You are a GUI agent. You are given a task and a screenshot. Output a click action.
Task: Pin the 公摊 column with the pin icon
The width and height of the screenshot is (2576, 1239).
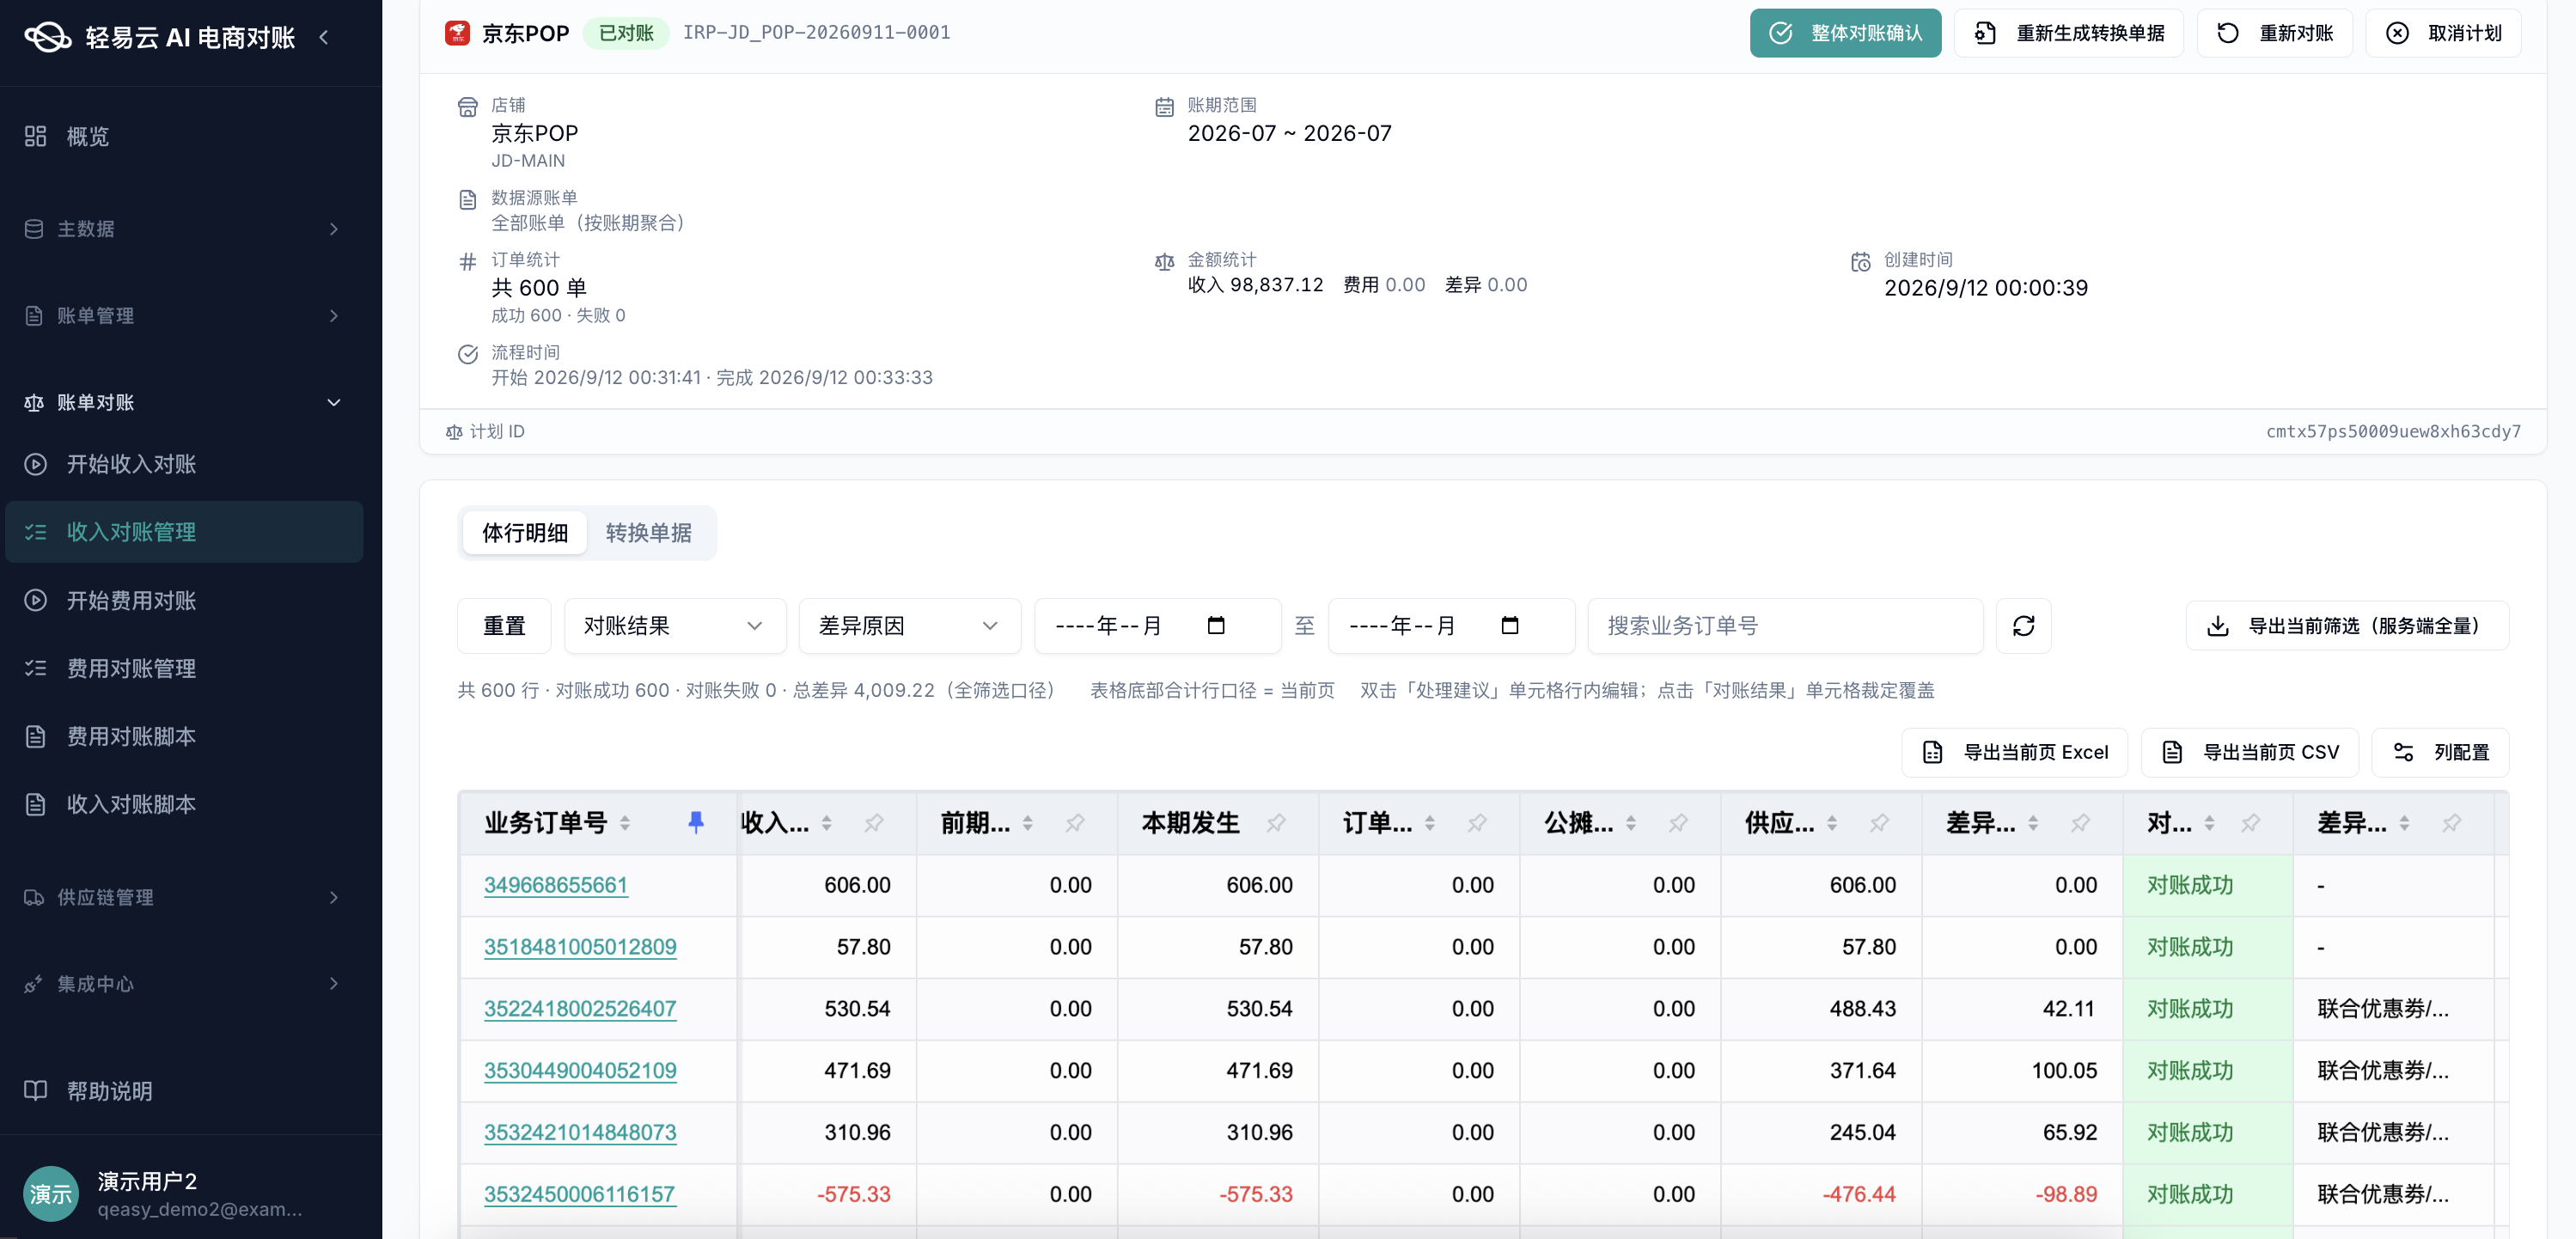(x=1678, y=823)
